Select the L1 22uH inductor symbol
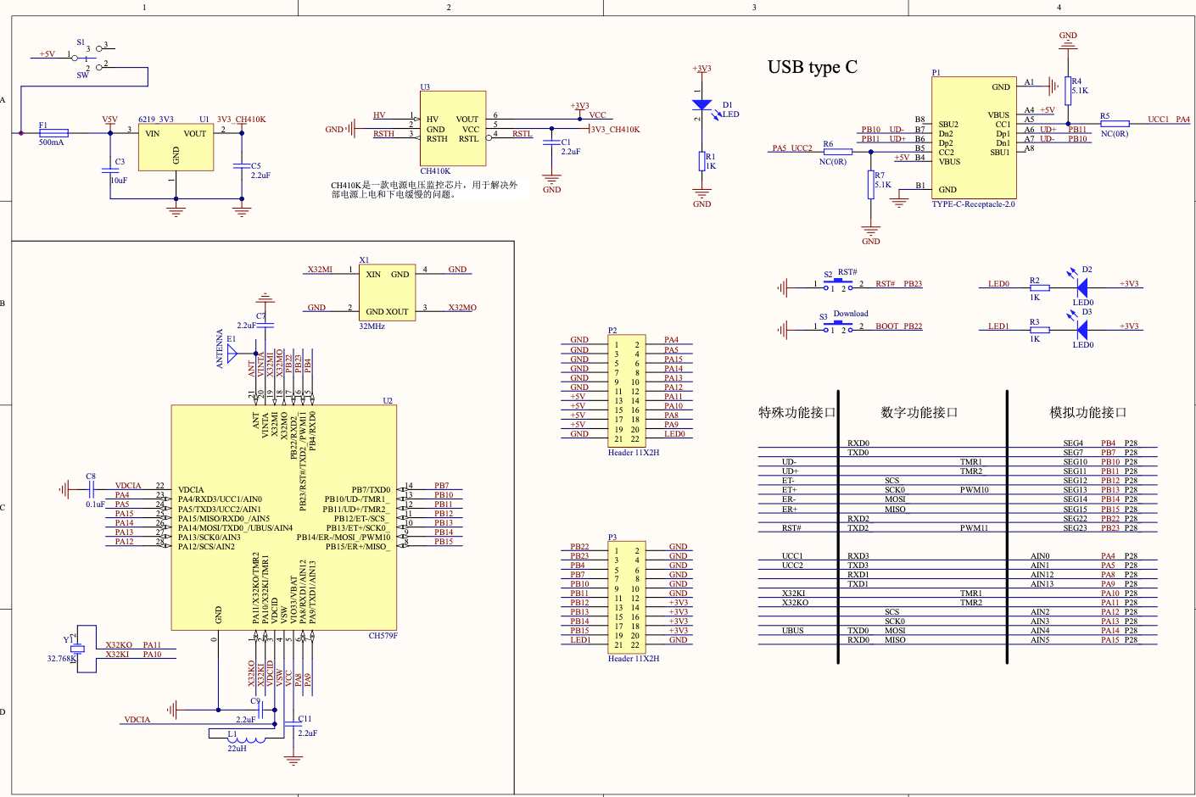This screenshot has height=797, width=1196. tap(246, 738)
